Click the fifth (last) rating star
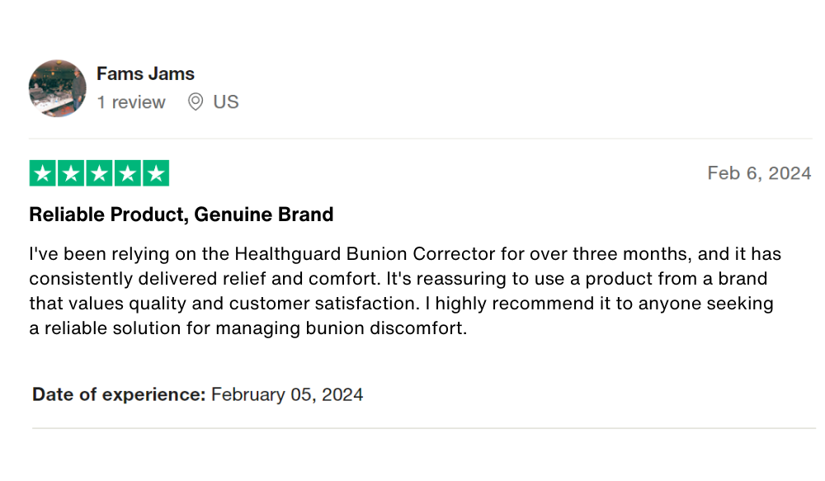This screenshot has height=481, width=825. click(155, 173)
